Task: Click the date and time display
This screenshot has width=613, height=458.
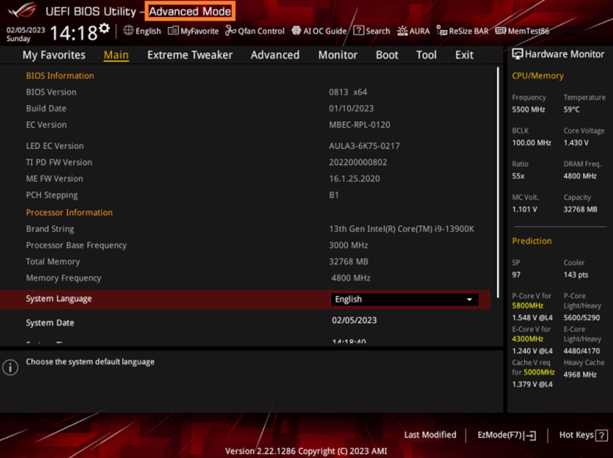Action: [x=52, y=33]
